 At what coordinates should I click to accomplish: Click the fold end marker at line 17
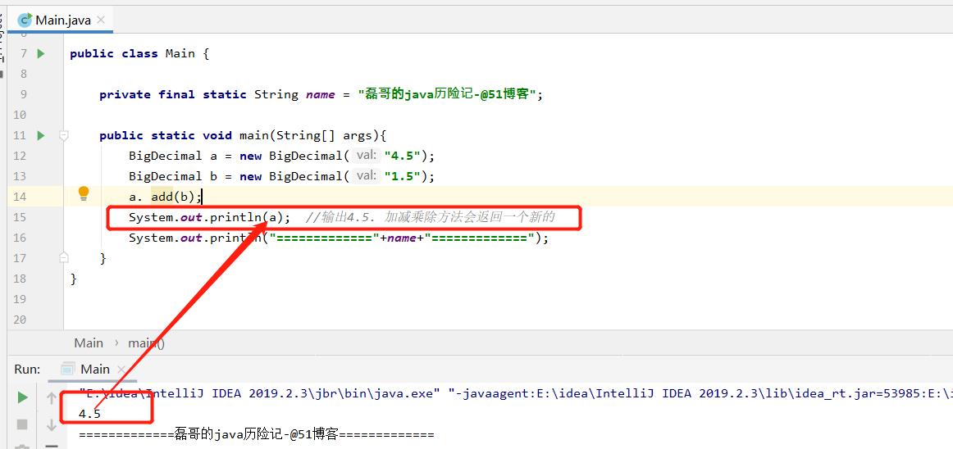point(64,258)
